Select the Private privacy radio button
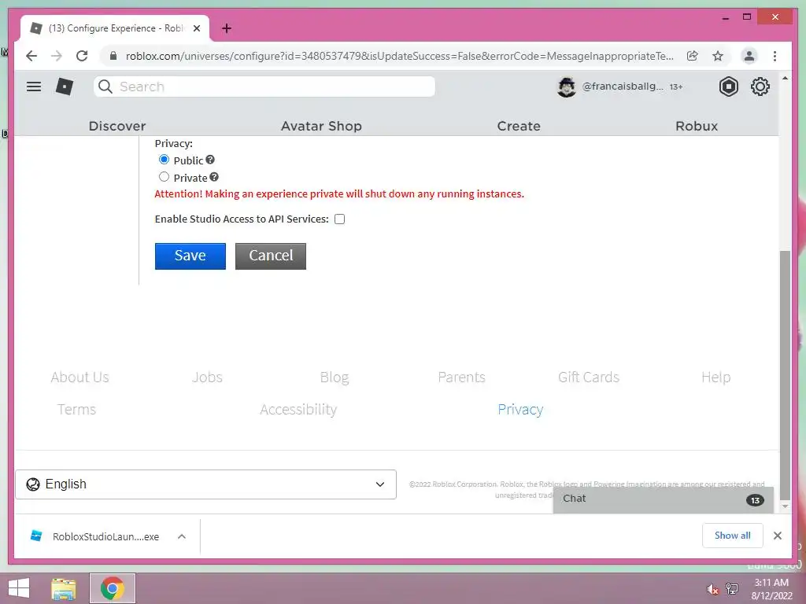806x604 pixels. tap(164, 177)
